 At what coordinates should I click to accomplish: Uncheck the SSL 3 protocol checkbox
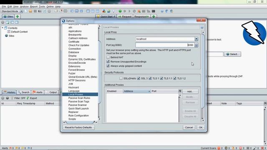139,78
